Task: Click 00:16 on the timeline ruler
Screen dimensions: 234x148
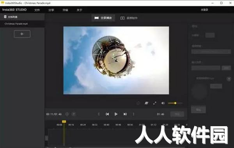Action: [x=71, y=125]
